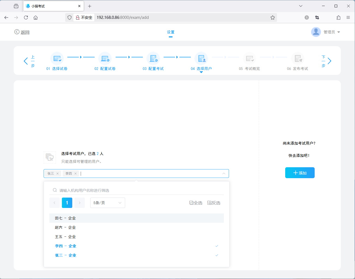Click the 05 考试概览 step icon

point(250,58)
